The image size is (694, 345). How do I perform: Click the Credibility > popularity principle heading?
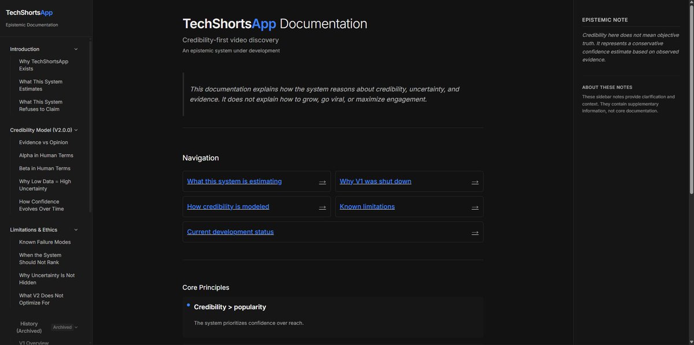coord(230,307)
